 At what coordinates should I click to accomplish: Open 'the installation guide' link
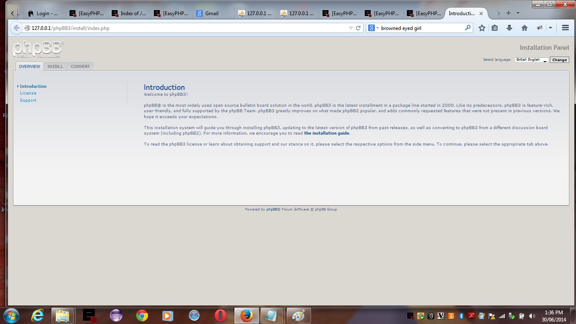click(327, 133)
